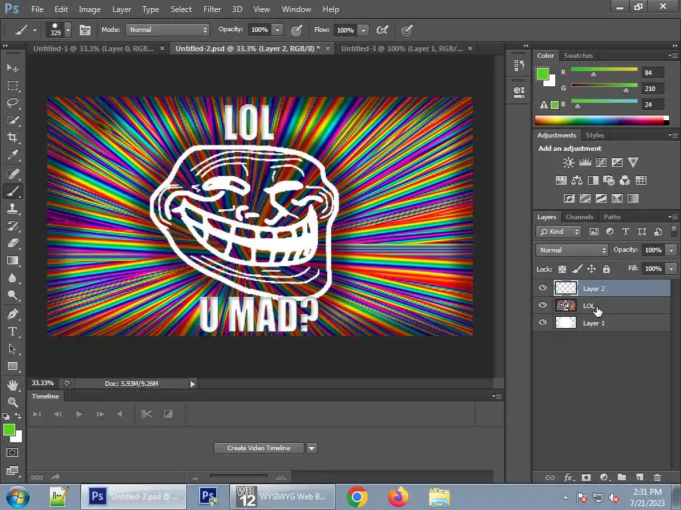This screenshot has height=510, width=681.
Task: Open brush Flow slider dropdown
Action: pyautogui.click(x=363, y=31)
